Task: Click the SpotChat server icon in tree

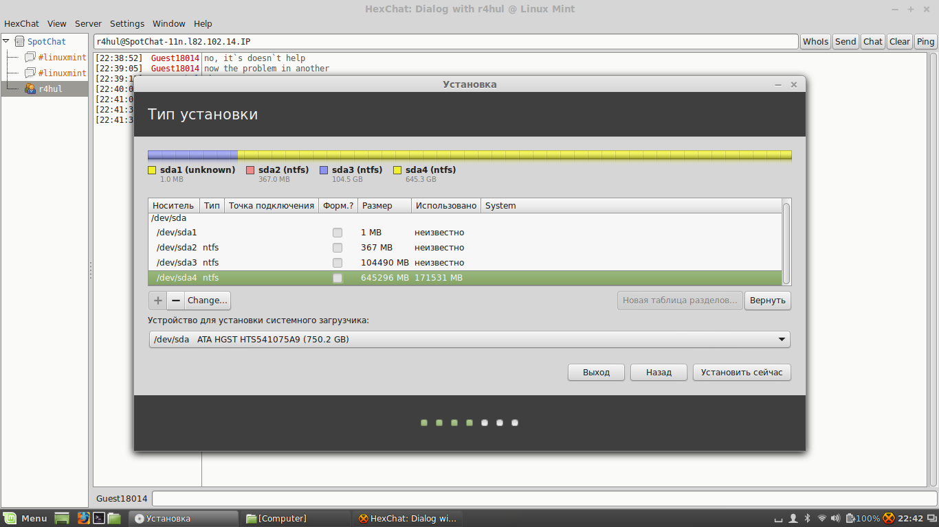Action: (x=19, y=42)
